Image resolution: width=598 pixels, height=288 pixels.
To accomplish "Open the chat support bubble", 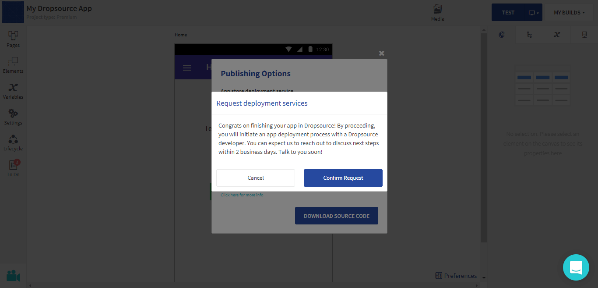I will [576, 267].
